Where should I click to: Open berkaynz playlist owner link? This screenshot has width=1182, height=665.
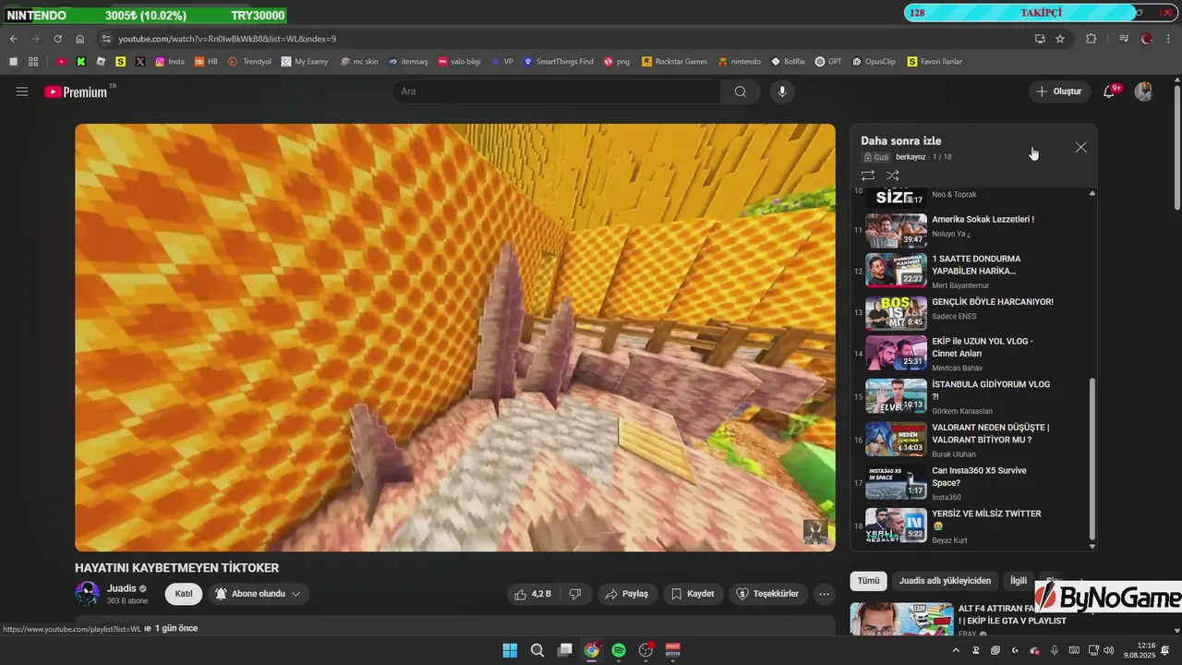(911, 157)
